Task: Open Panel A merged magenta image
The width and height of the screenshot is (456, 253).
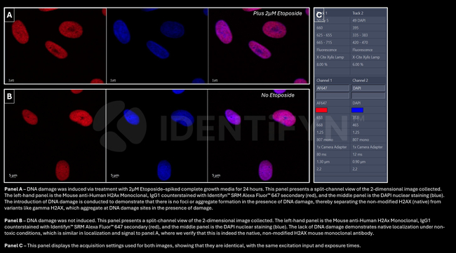Action: [x=259, y=46]
